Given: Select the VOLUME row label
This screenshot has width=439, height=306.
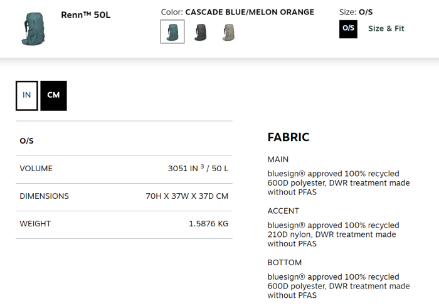Looking at the screenshot, I should 36,169.
